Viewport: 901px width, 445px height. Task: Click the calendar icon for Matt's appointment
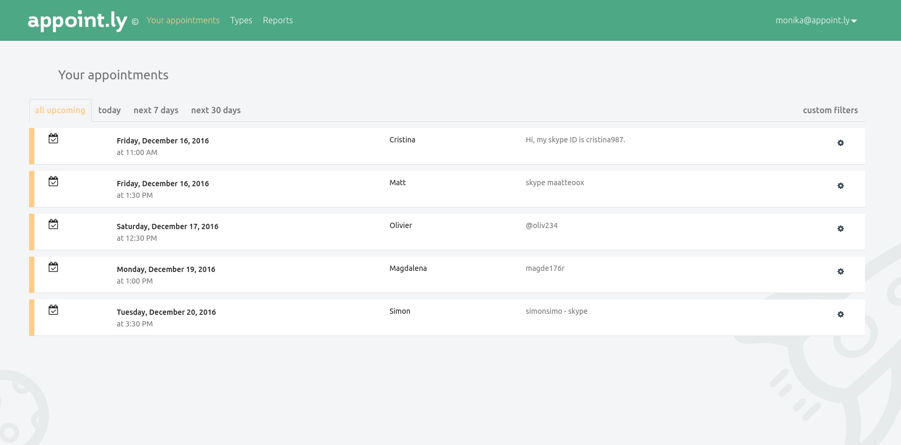(x=53, y=181)
